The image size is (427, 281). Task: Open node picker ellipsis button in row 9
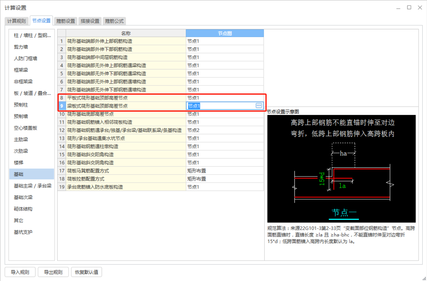[259, 106]
